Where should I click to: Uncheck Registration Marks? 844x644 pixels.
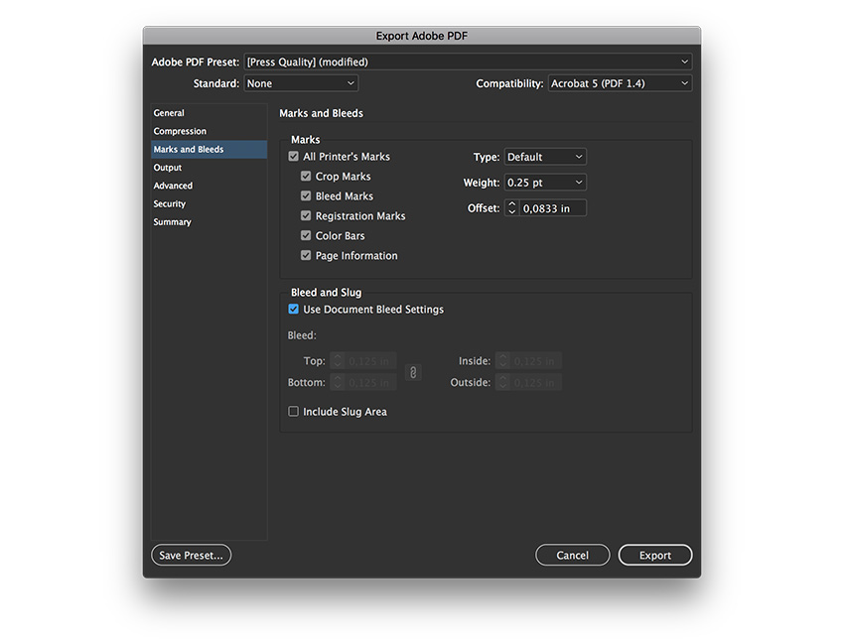click(x=305, y=215)
